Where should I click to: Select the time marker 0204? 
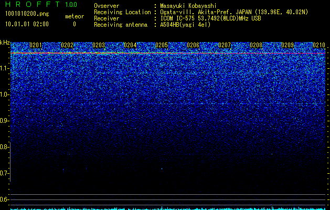pyautogui.click(x=130, y=45)
